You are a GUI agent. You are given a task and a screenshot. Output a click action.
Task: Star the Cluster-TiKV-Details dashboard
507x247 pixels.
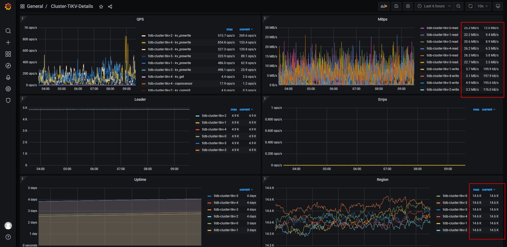pos(101,7)
